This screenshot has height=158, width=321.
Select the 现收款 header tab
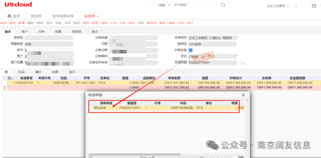pos(77,32)
